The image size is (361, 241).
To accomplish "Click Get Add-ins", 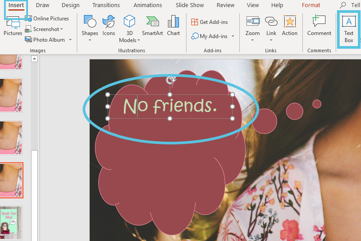I will pyautogui.click(x=209, y=22).
